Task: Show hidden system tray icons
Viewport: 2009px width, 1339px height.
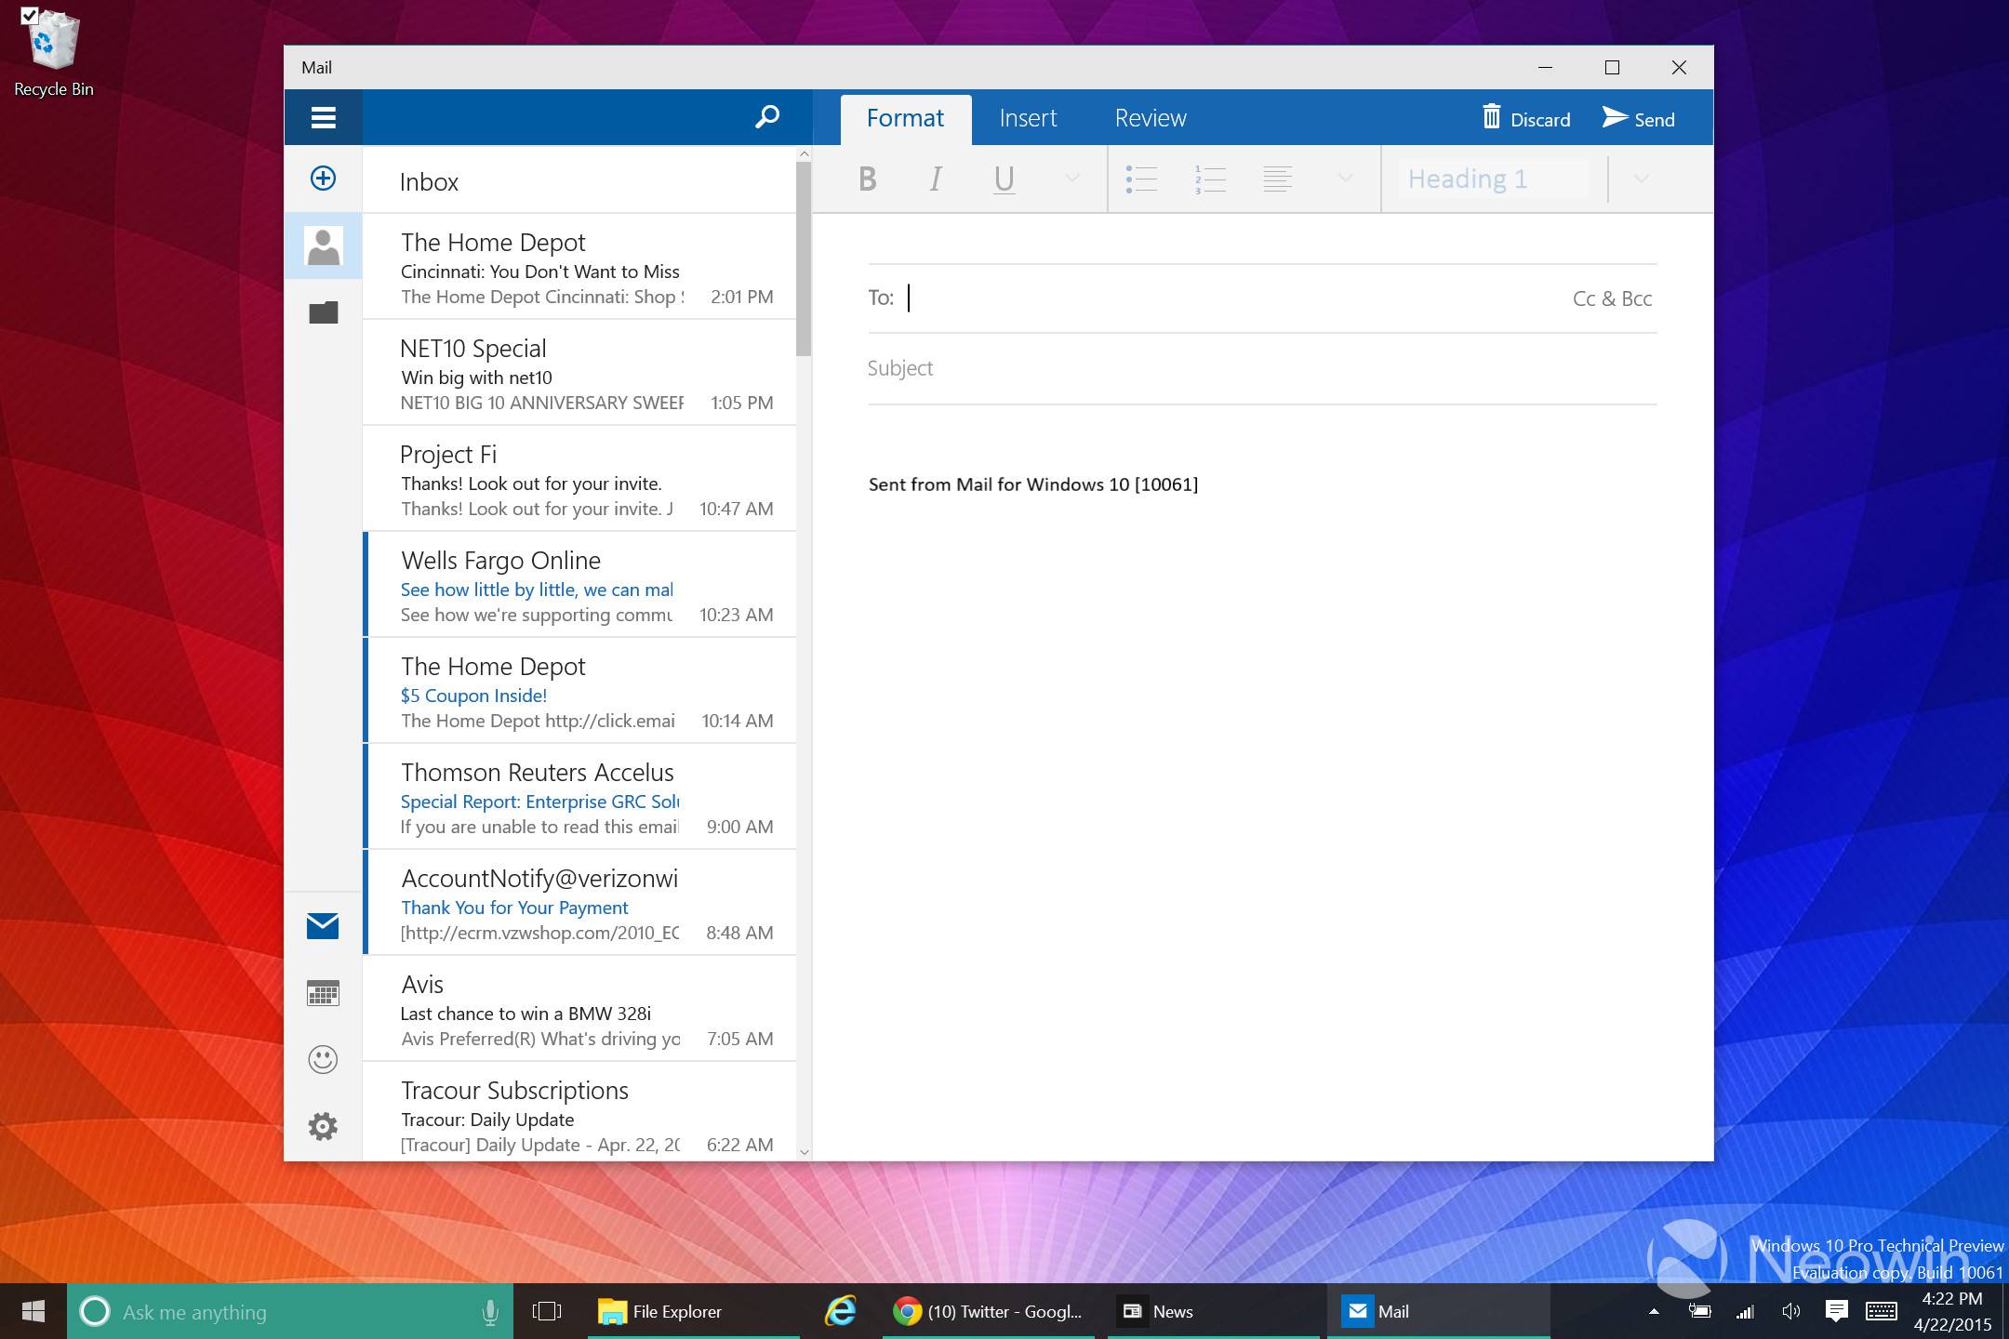Action: coord(1654,1311)
